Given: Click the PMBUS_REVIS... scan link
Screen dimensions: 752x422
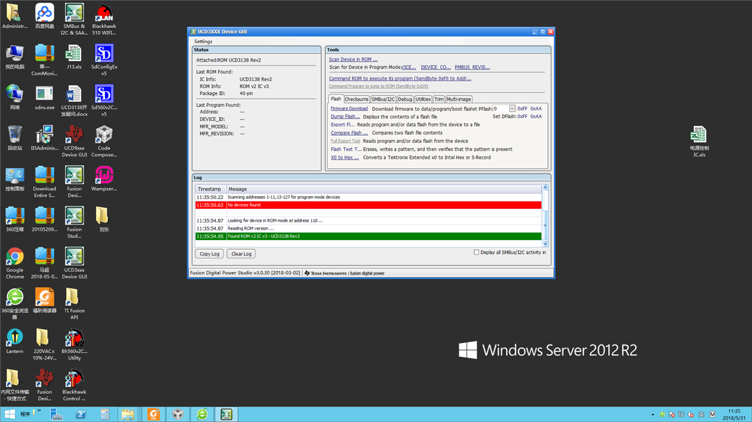Looking at the screenshot, I should click(472, 67).
